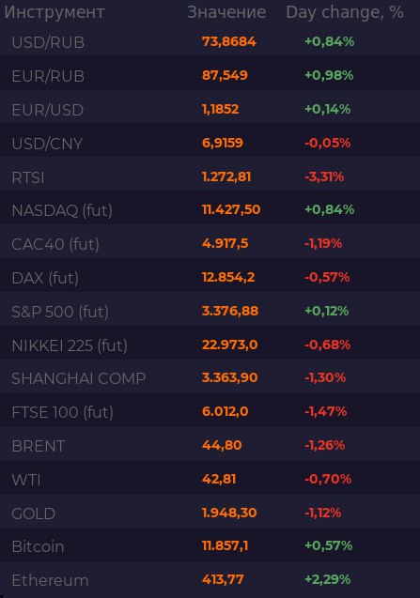Viewport: 420px width, 598px height.
Task: Select the EUR/USD pair label
Action: (48, 110)
